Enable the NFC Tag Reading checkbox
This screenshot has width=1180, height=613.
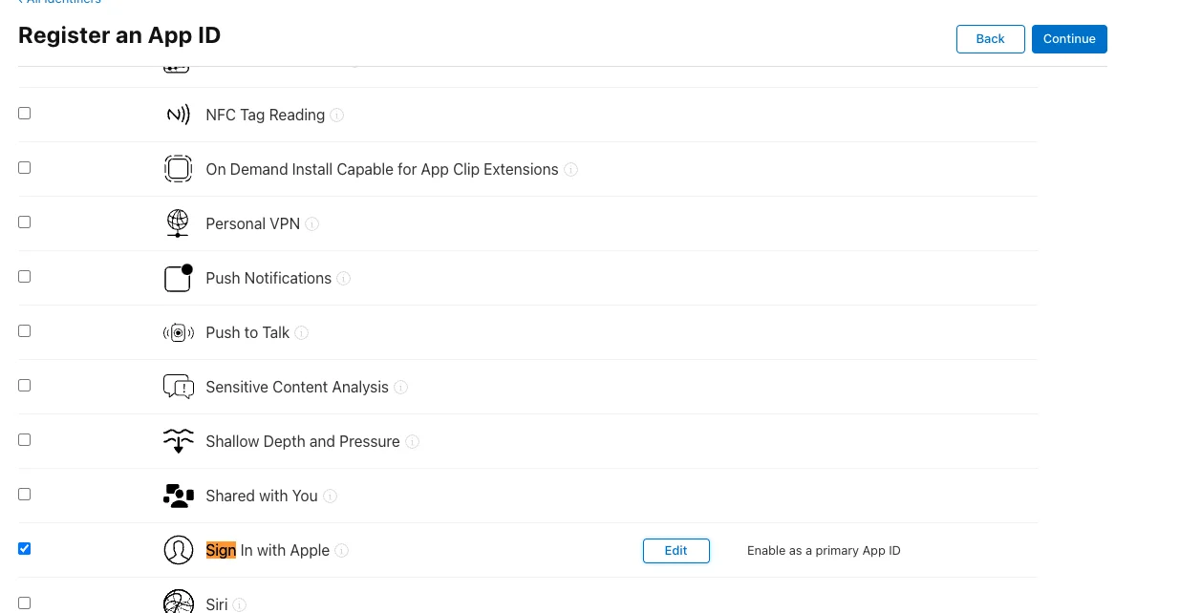tap(24, 113)
